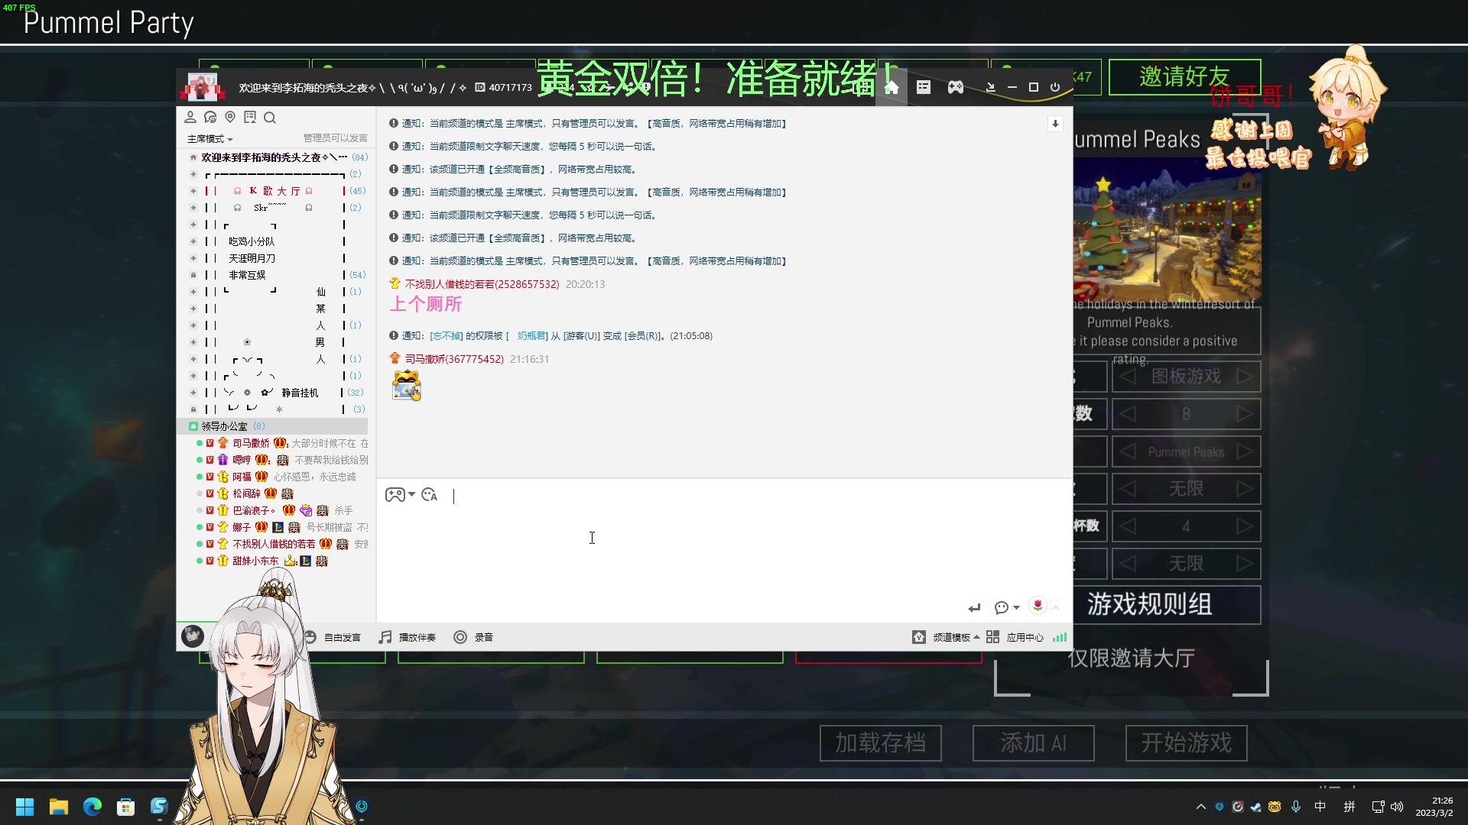Click the volume speaker icon in system tray
Image resolution: width=1468 pixels, height=825 pixels.
point(1398,807)
